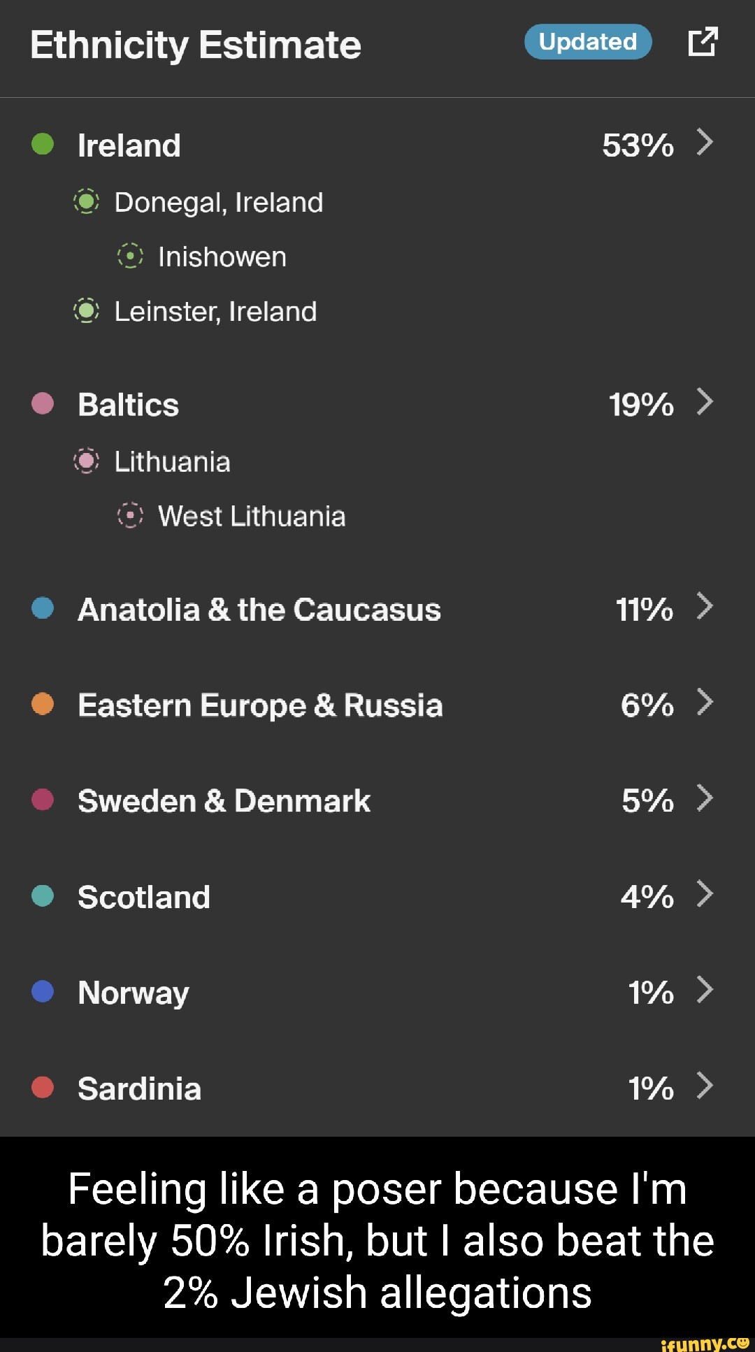Open the Eastern Europe & Russia chevron
The image size is (755, 1352).
coord(705,702)
